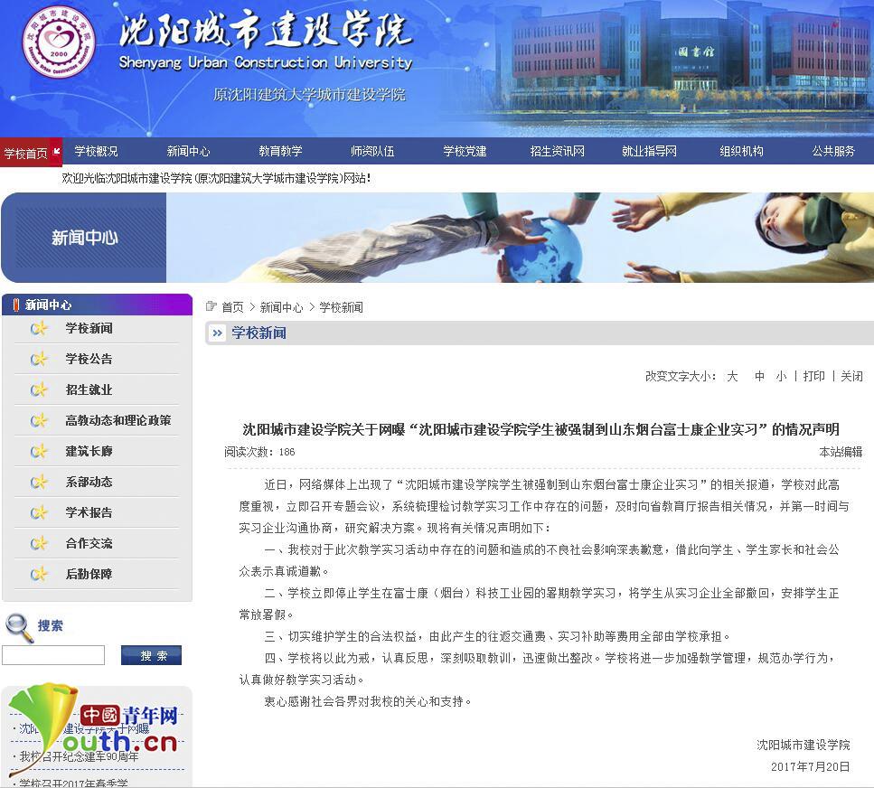
Task: Click the university logo emblem
Action: point(58,42)
